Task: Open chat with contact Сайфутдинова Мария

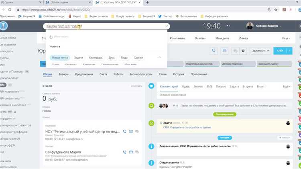Action: tap(137, 152)
